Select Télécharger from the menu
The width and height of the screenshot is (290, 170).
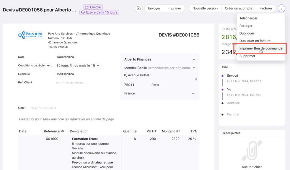pos(261,18)
